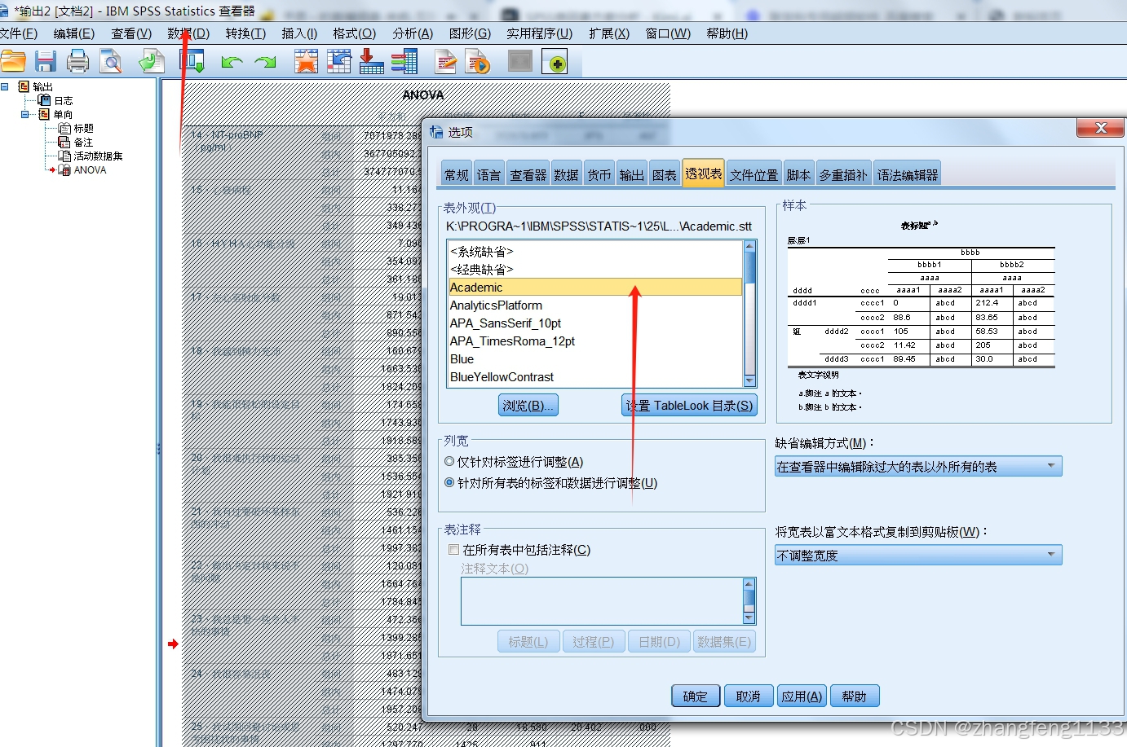Switch to the 脚本 tab
Image resolution: width=1127 pixels, height=747 pixels.
pos(798,174)
